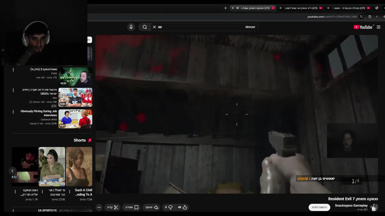
Task: Go to YouTube home via logo
Action: click(x=363, y=27)
